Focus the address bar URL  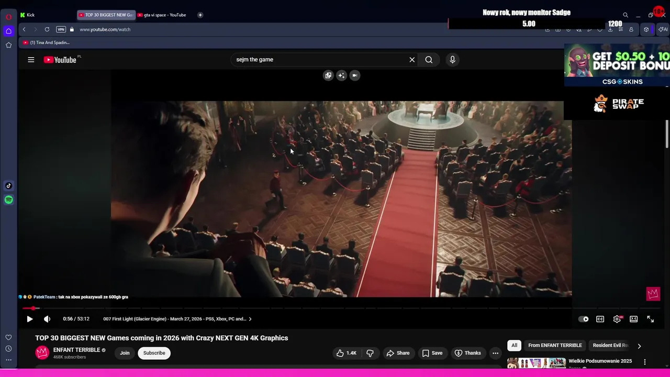[x=105, y=29]
